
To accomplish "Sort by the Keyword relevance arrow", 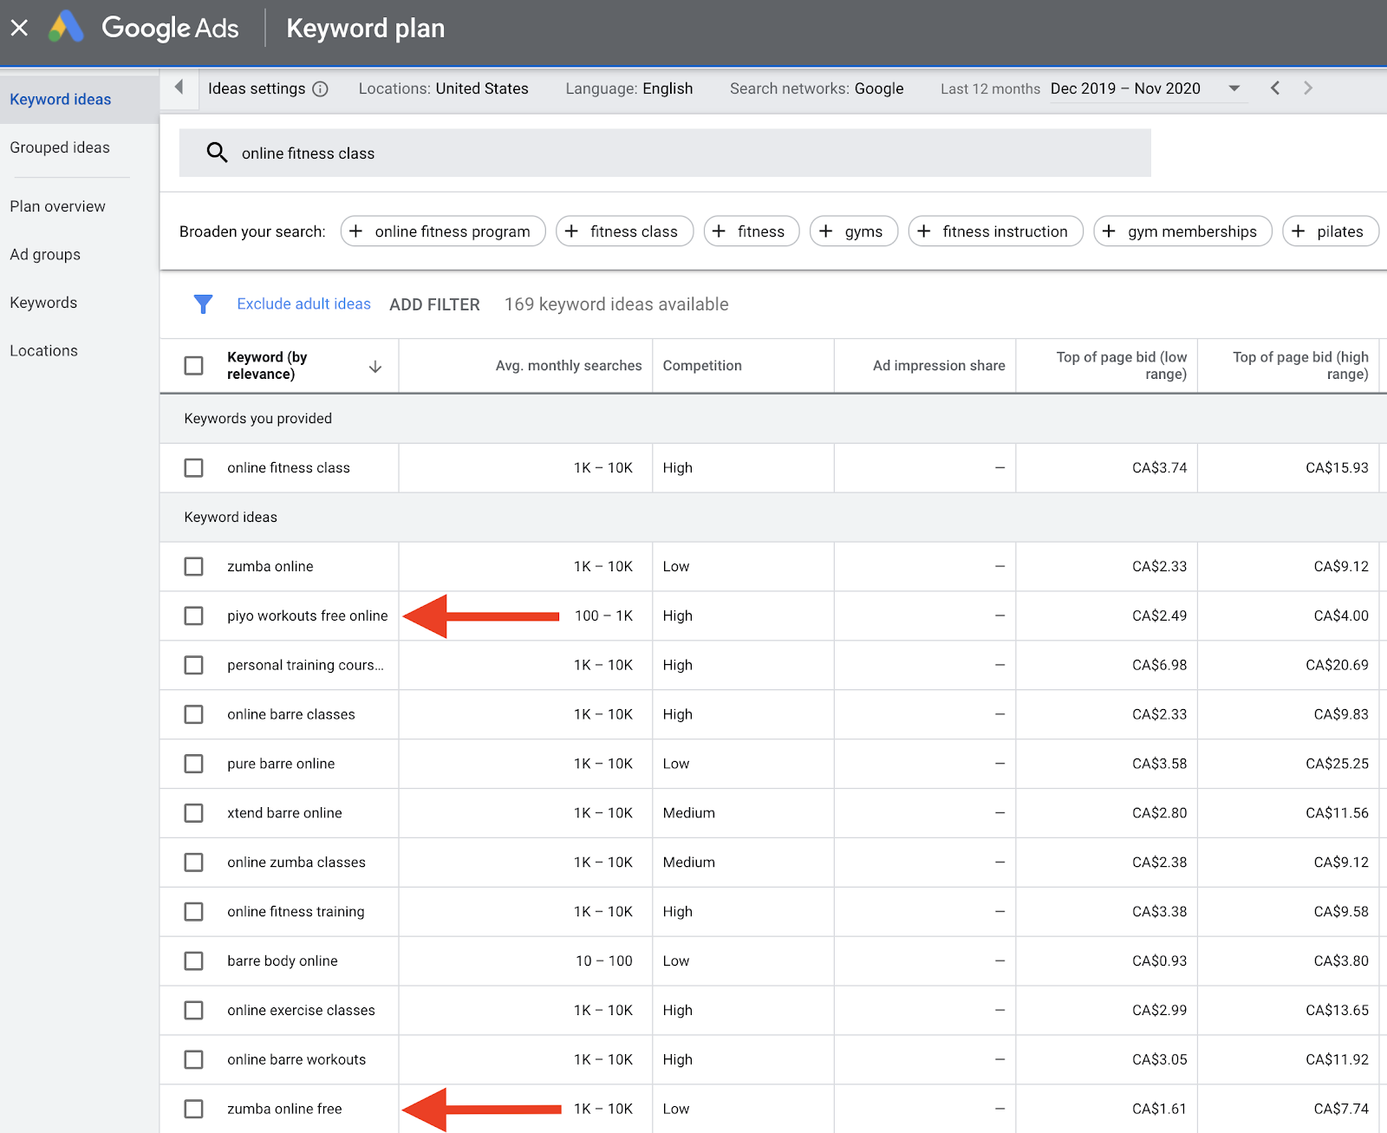I will (x=375, y=367).
